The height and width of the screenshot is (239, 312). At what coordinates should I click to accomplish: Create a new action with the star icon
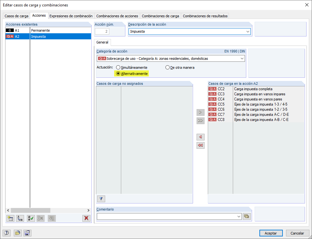[x=10, y=218]
